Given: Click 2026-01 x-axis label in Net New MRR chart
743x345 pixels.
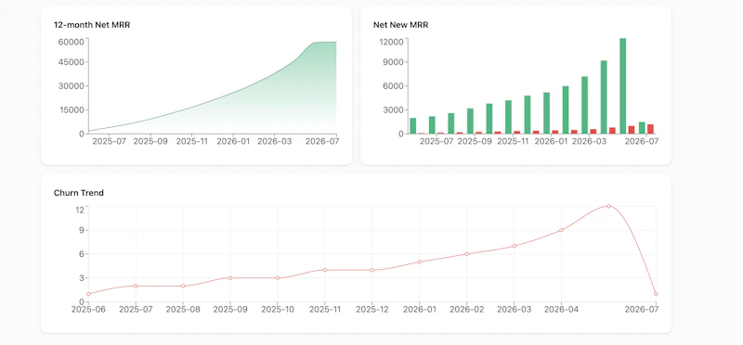Looking at the screenshot, I should [x=552, y=142].
